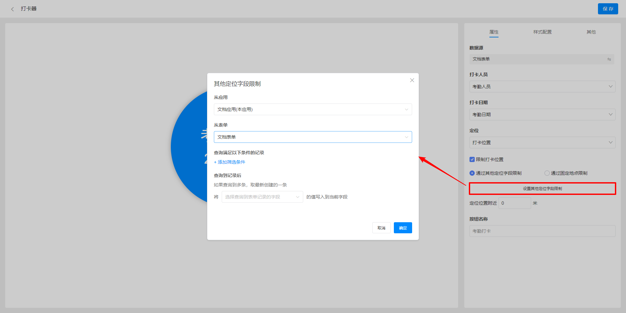Close the 其他定位字段限制 dialog
This screenshot has height=313, width=626.
[412, 80]
